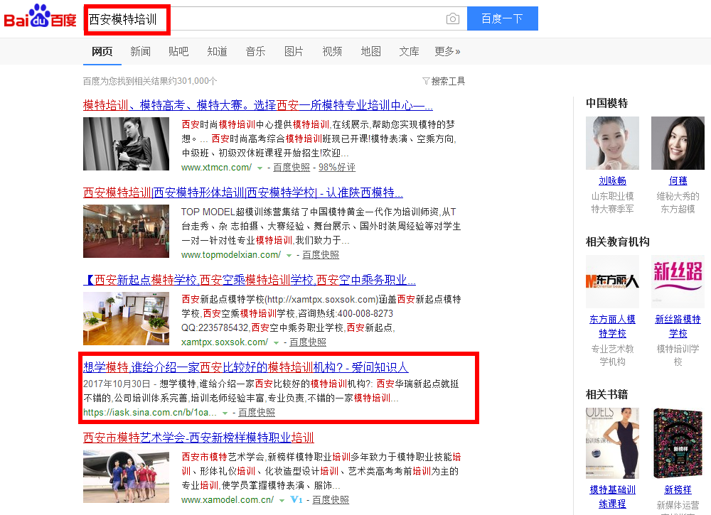Click the www.xamodel.com.cn/ URL
Screen dimensions: 711x515
click(x=228, y=500)
